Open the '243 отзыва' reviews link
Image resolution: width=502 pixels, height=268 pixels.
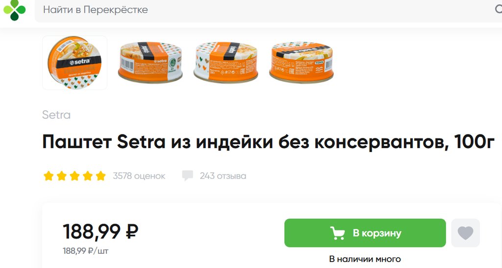tap(223, 176)
